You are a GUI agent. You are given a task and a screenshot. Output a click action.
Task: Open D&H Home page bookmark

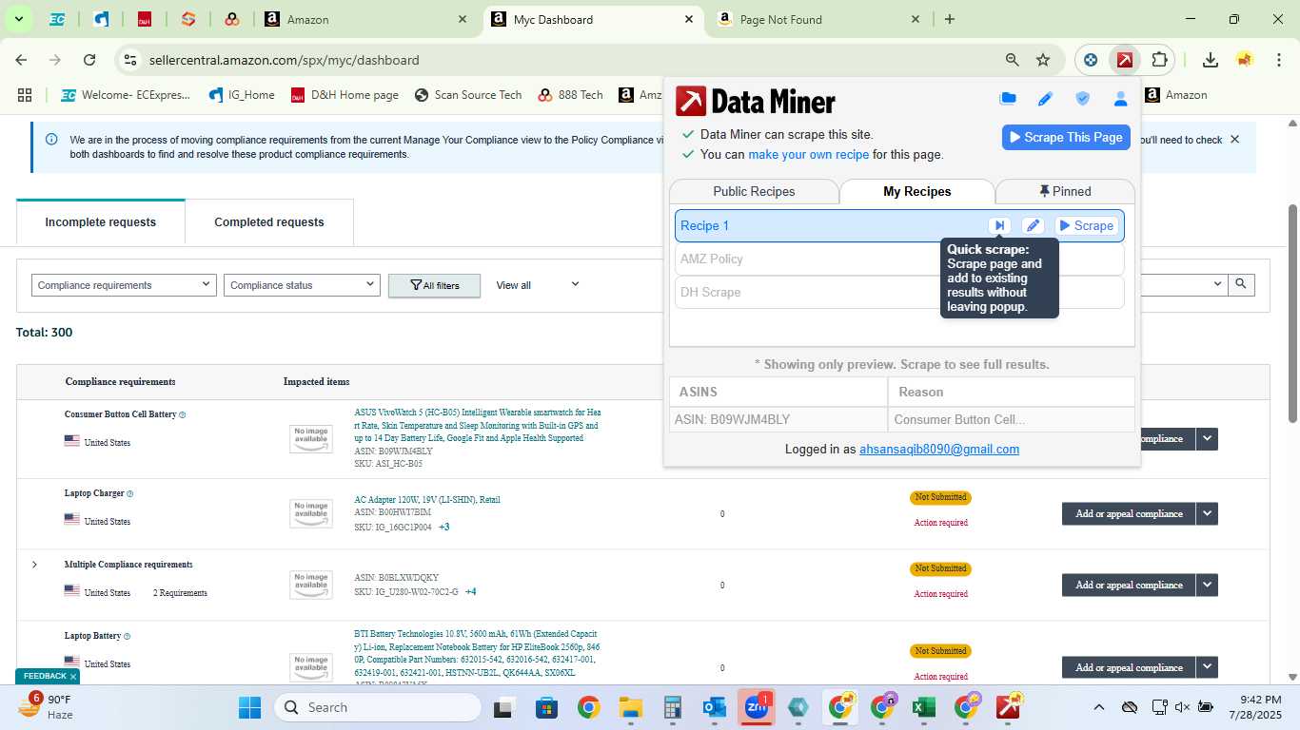345,95
